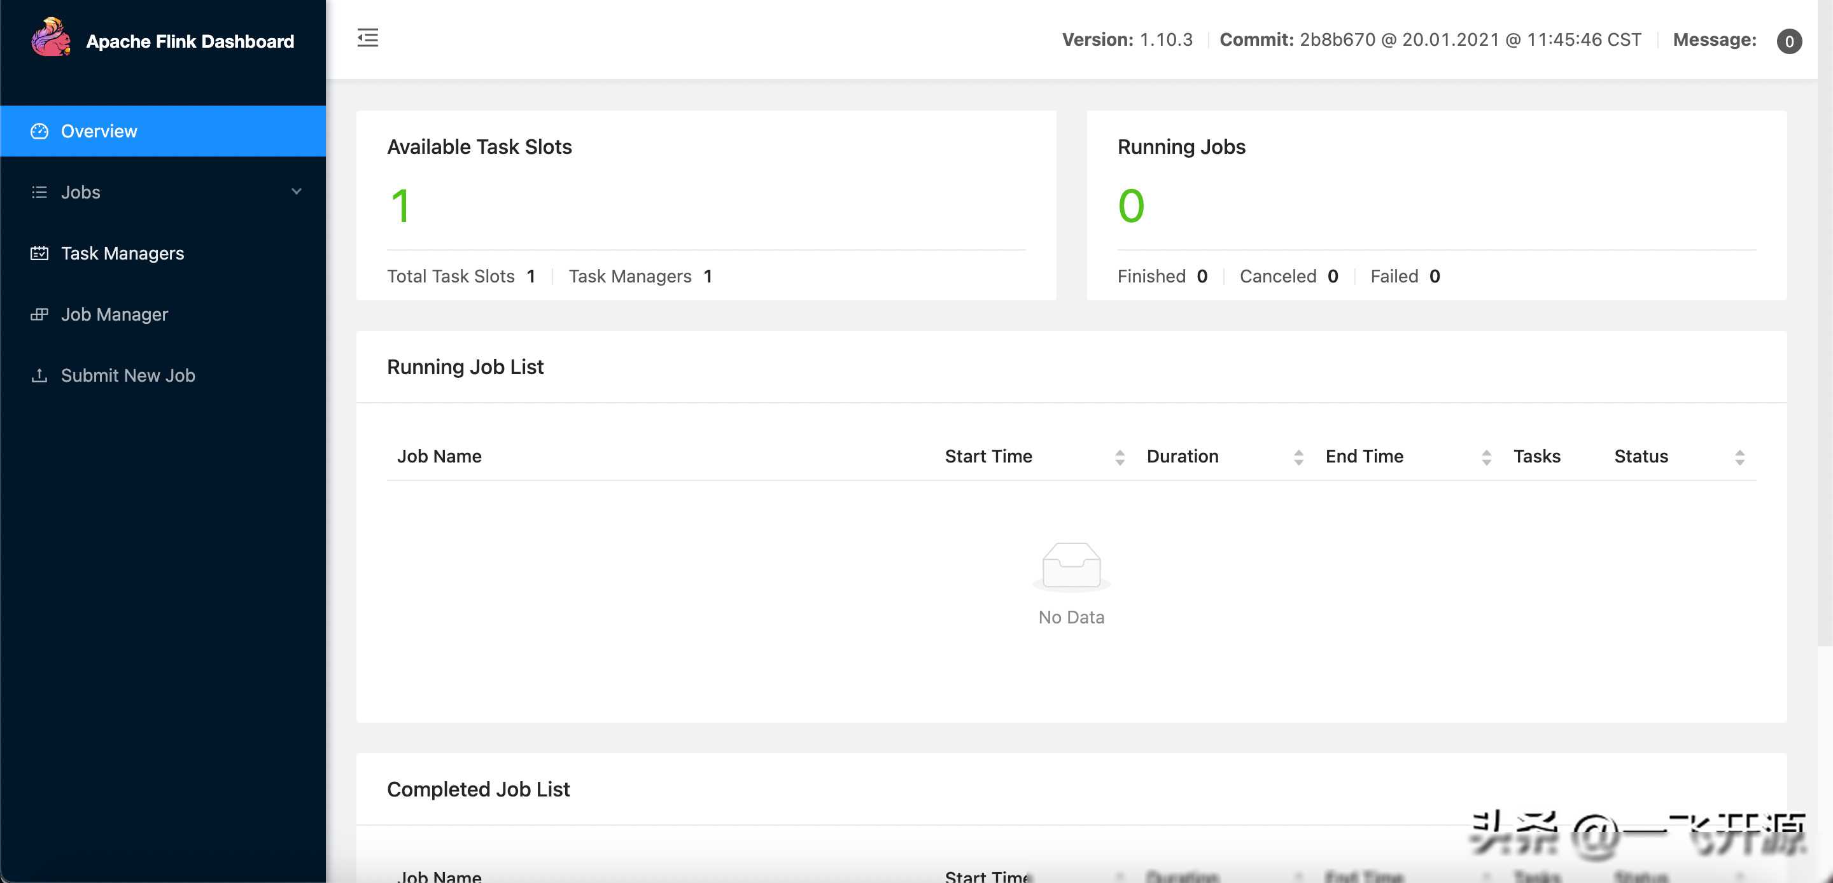1833x883 pixels.
Task: Click the Start Time header in Completed Job List
Action: (988, 877)
